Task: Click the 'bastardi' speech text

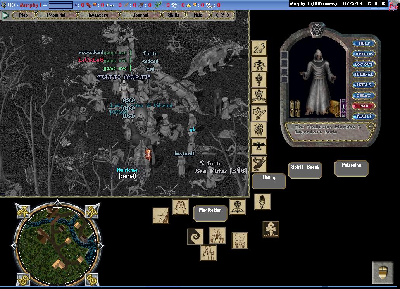Action: point(185,153)
